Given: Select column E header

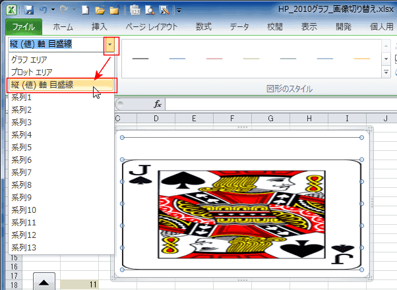Looking at the screenshot, I should coord(194,118).
